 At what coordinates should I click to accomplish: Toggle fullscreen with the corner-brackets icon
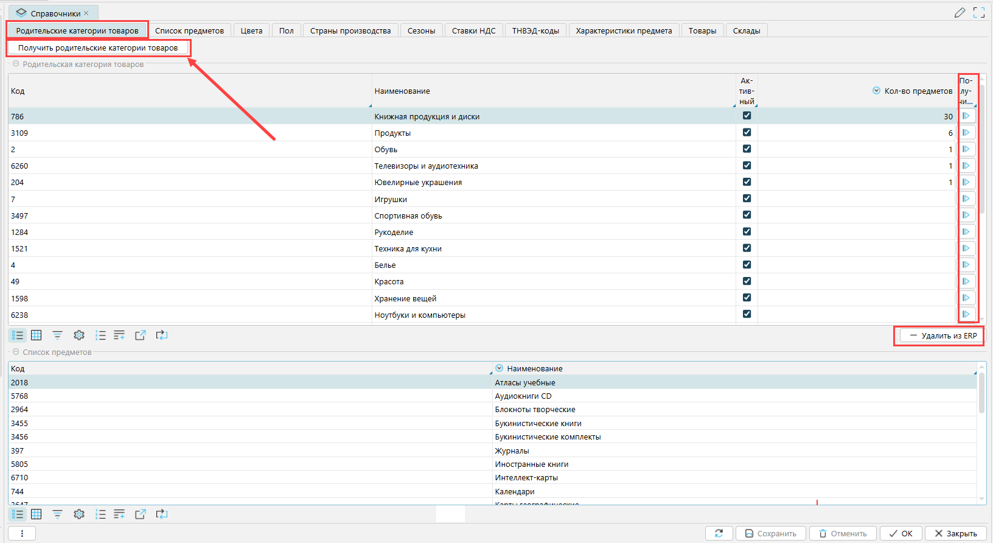tap(979, 12)
